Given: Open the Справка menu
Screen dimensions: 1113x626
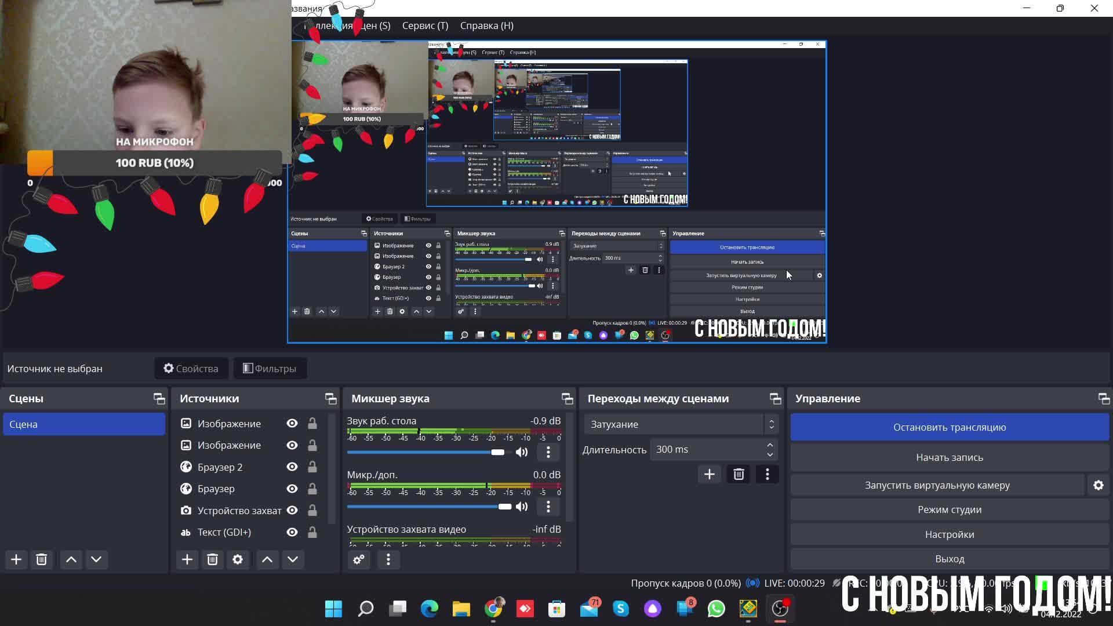Looking at the screenshot, I should pos(486,26).
